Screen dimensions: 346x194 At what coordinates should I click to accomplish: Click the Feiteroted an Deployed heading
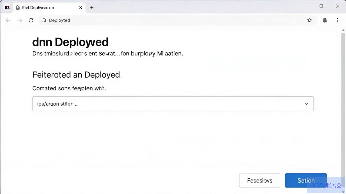coord(77,75)
